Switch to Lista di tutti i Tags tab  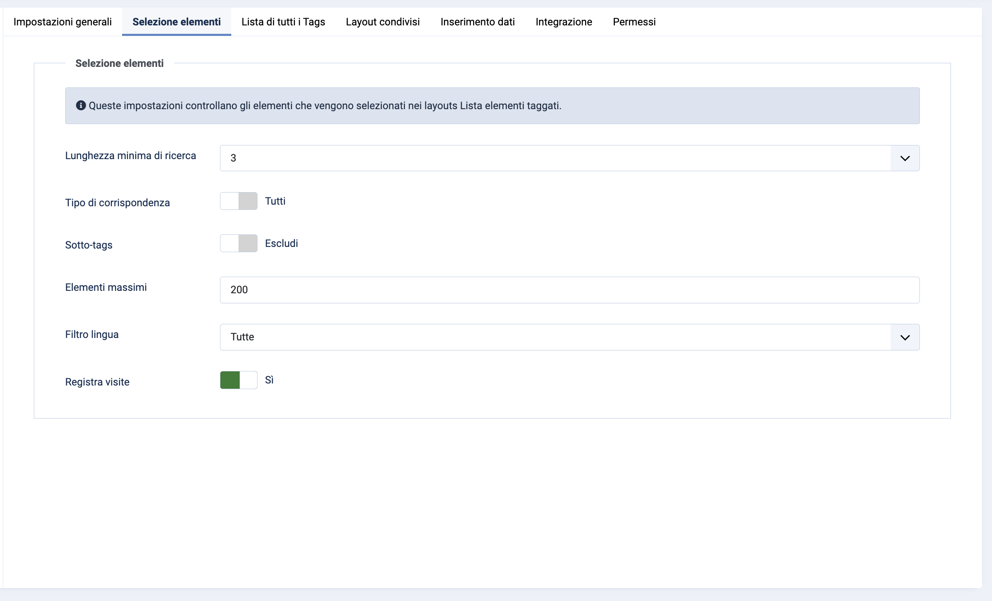(x=283, y=22)
